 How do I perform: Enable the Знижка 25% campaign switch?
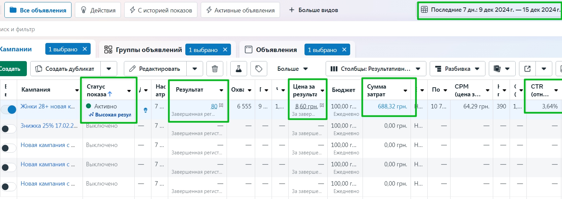pyautogui.click(x=8, y=129)
